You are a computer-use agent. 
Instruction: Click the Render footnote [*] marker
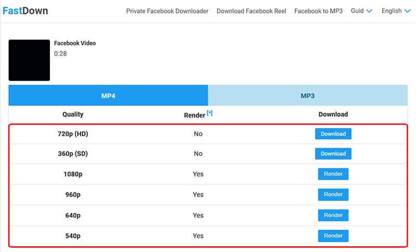pos(210,113)
